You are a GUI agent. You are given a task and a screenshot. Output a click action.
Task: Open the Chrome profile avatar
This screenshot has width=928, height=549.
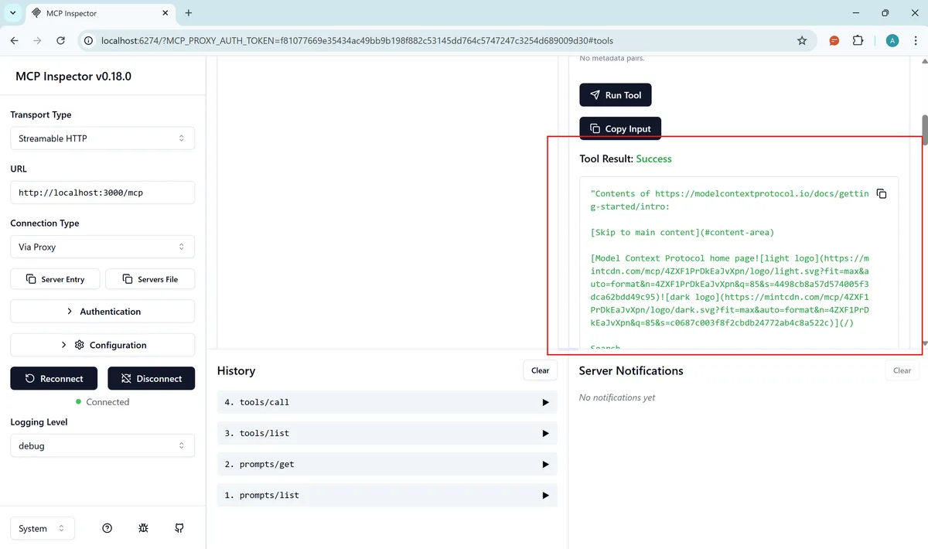point(892,40)
